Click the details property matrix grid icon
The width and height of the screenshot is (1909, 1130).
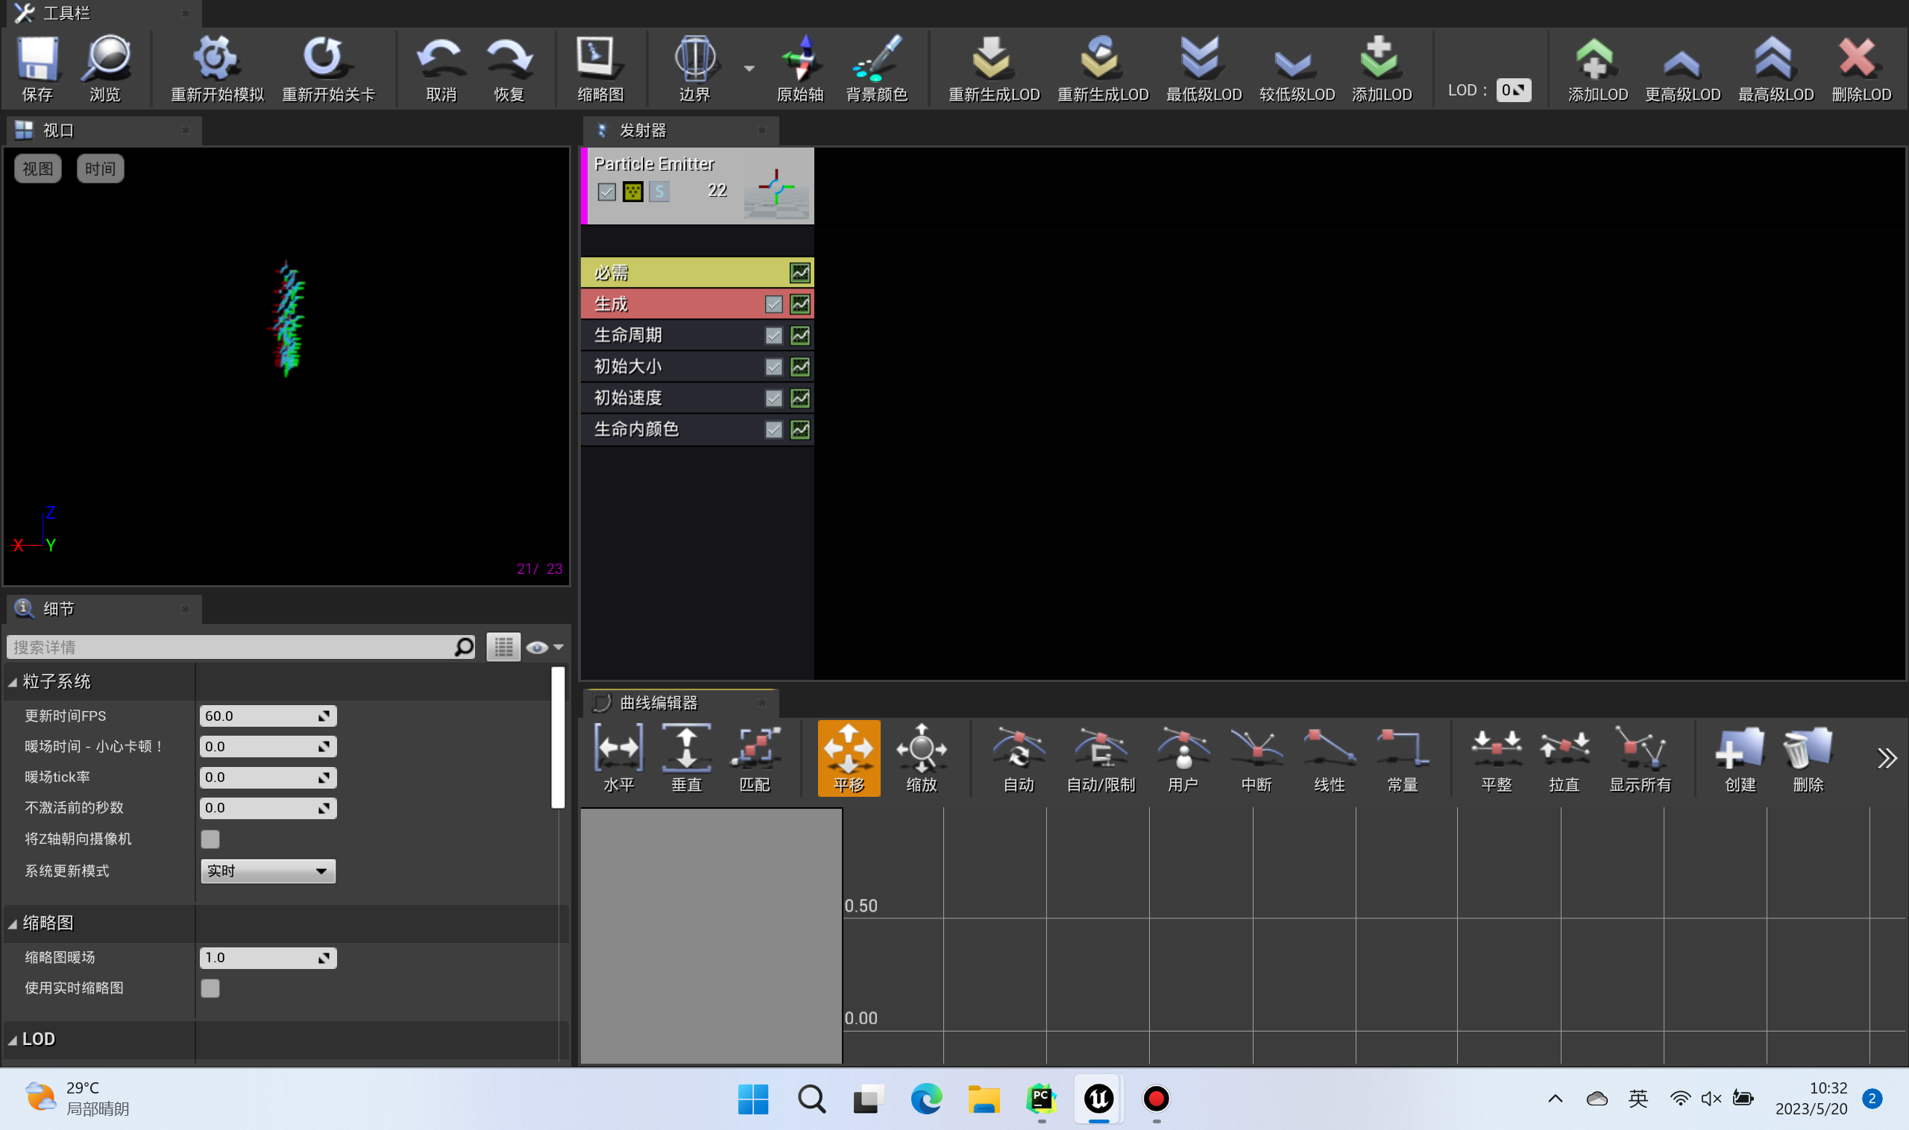[503, 647]
